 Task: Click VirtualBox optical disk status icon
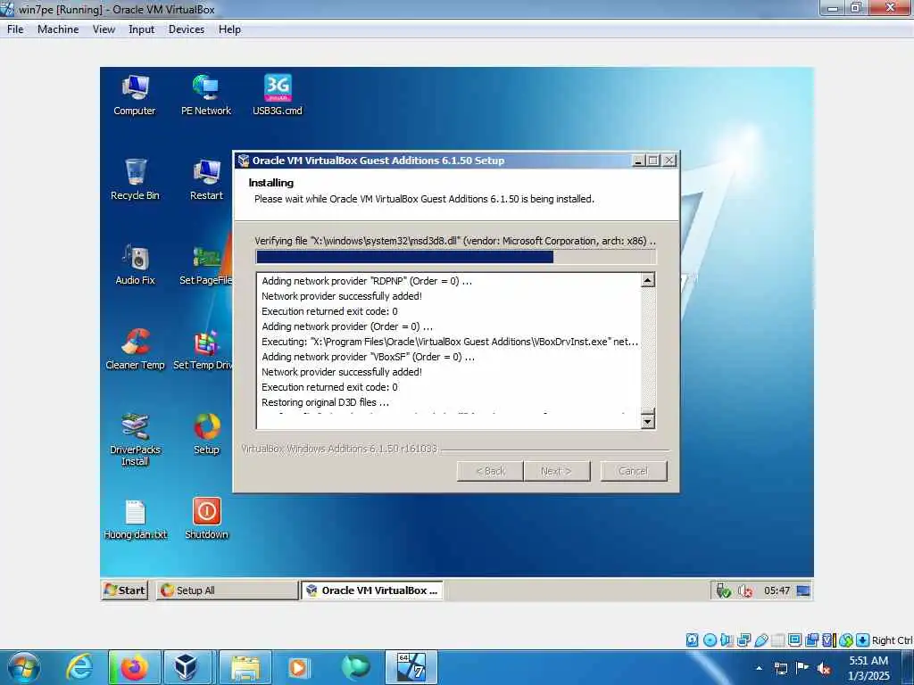pyautogui.click(x=710, y=640)
